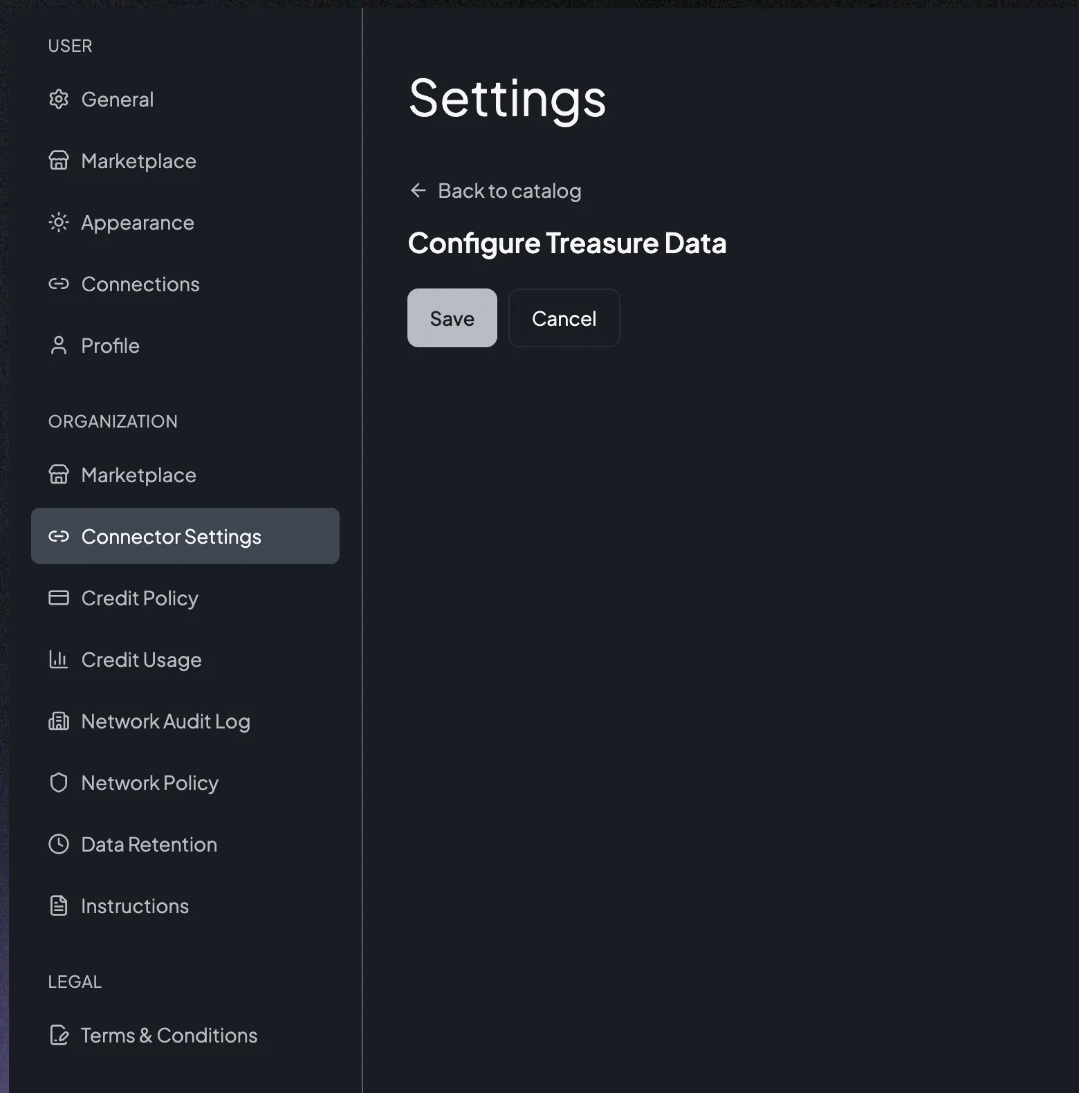The image size is (1079, 1093).
Task: Click the Instructions document icon
Action: (59, 906)
